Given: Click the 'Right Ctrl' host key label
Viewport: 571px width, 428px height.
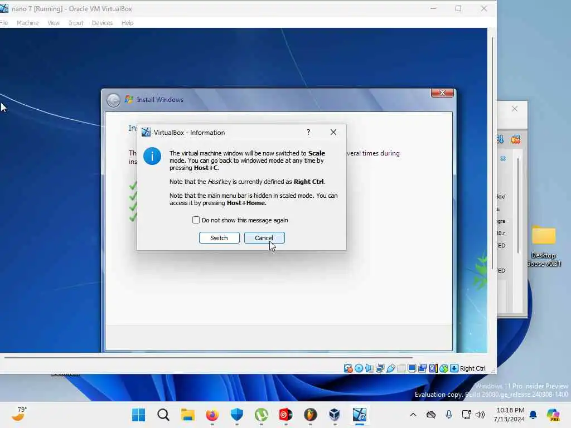Looking at the screenshot, I should 472,368.
